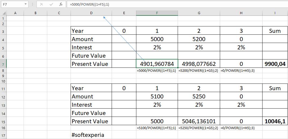Select column F header
Viewport: 288px width, 139px height.
157,13
